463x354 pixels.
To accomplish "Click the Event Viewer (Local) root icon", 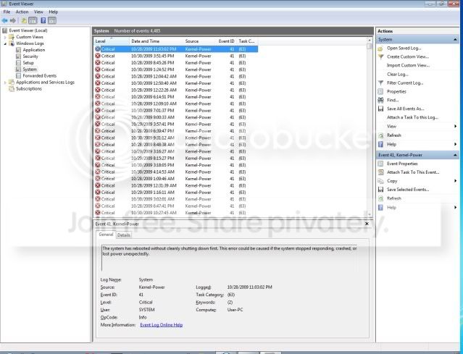I will coord(4,30).
